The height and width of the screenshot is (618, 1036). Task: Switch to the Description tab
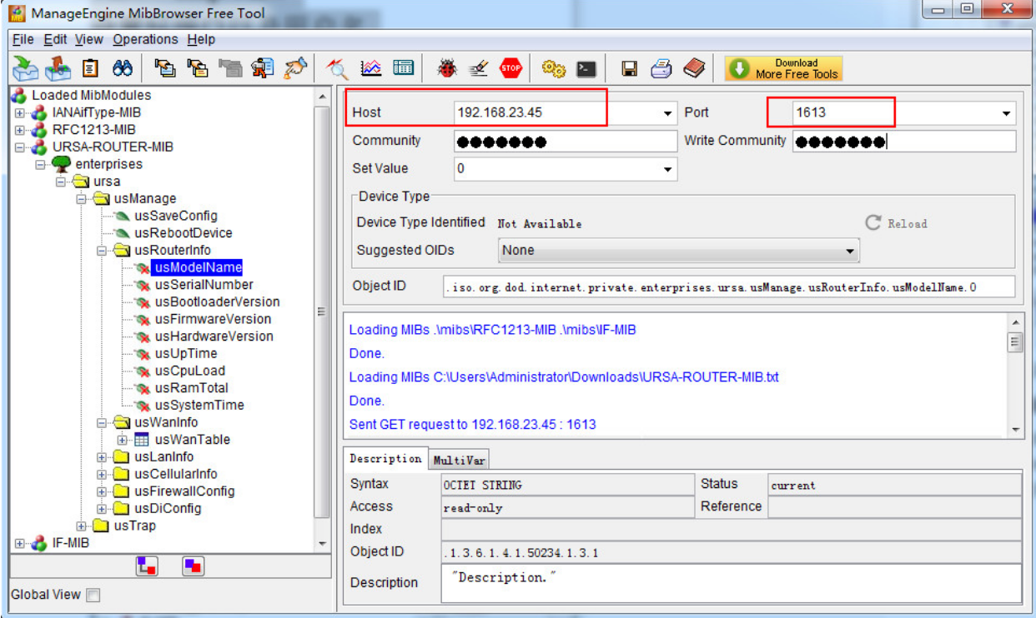(385, 459)
